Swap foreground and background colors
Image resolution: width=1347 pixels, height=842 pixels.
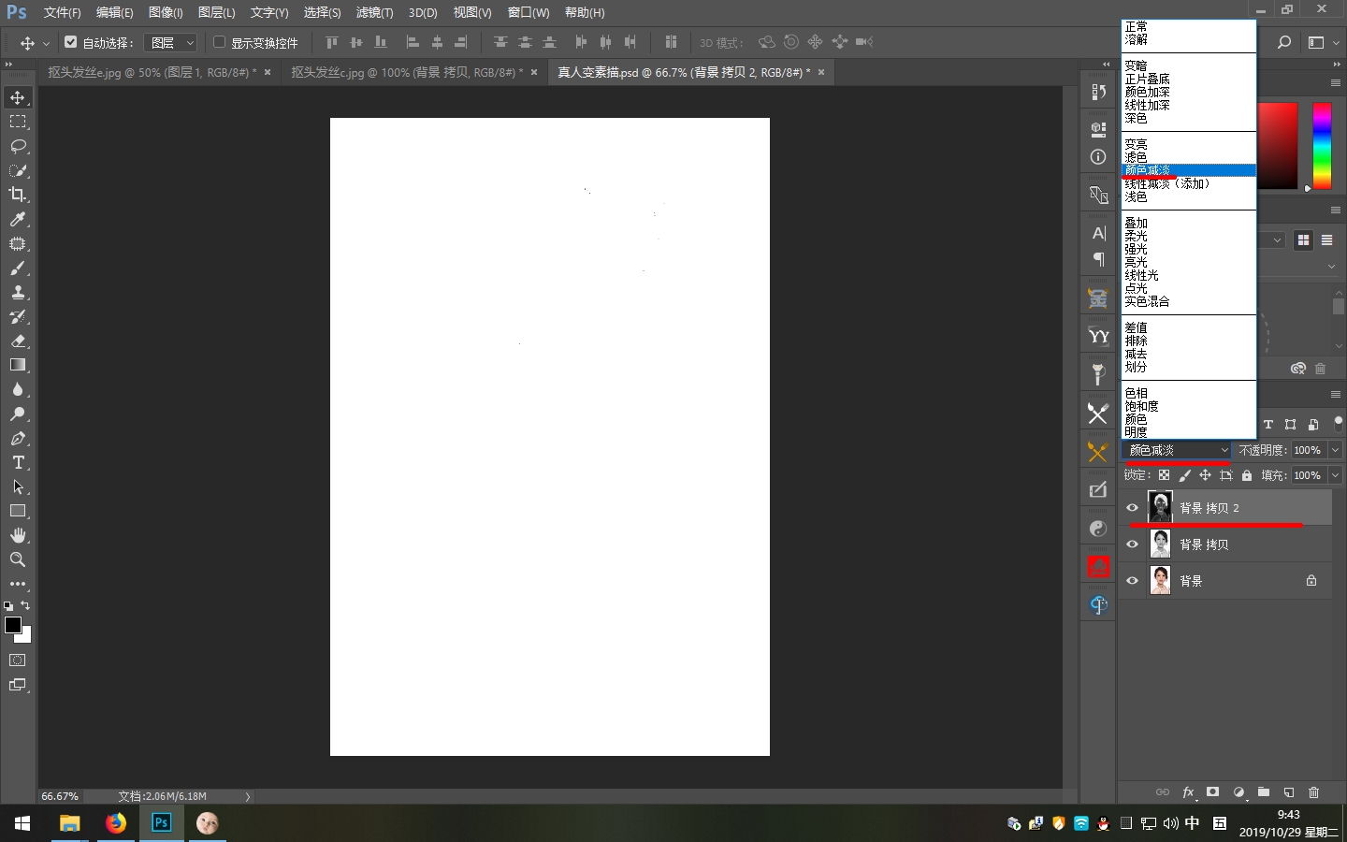tap(25, 605)
